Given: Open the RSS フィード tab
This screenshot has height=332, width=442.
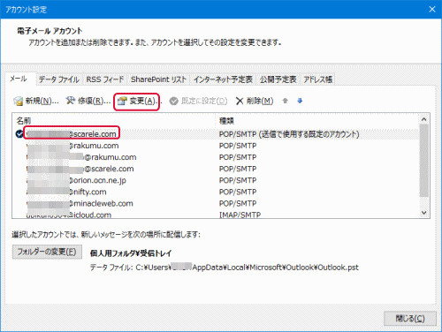Looking at the screenshot, I should 105,79.
